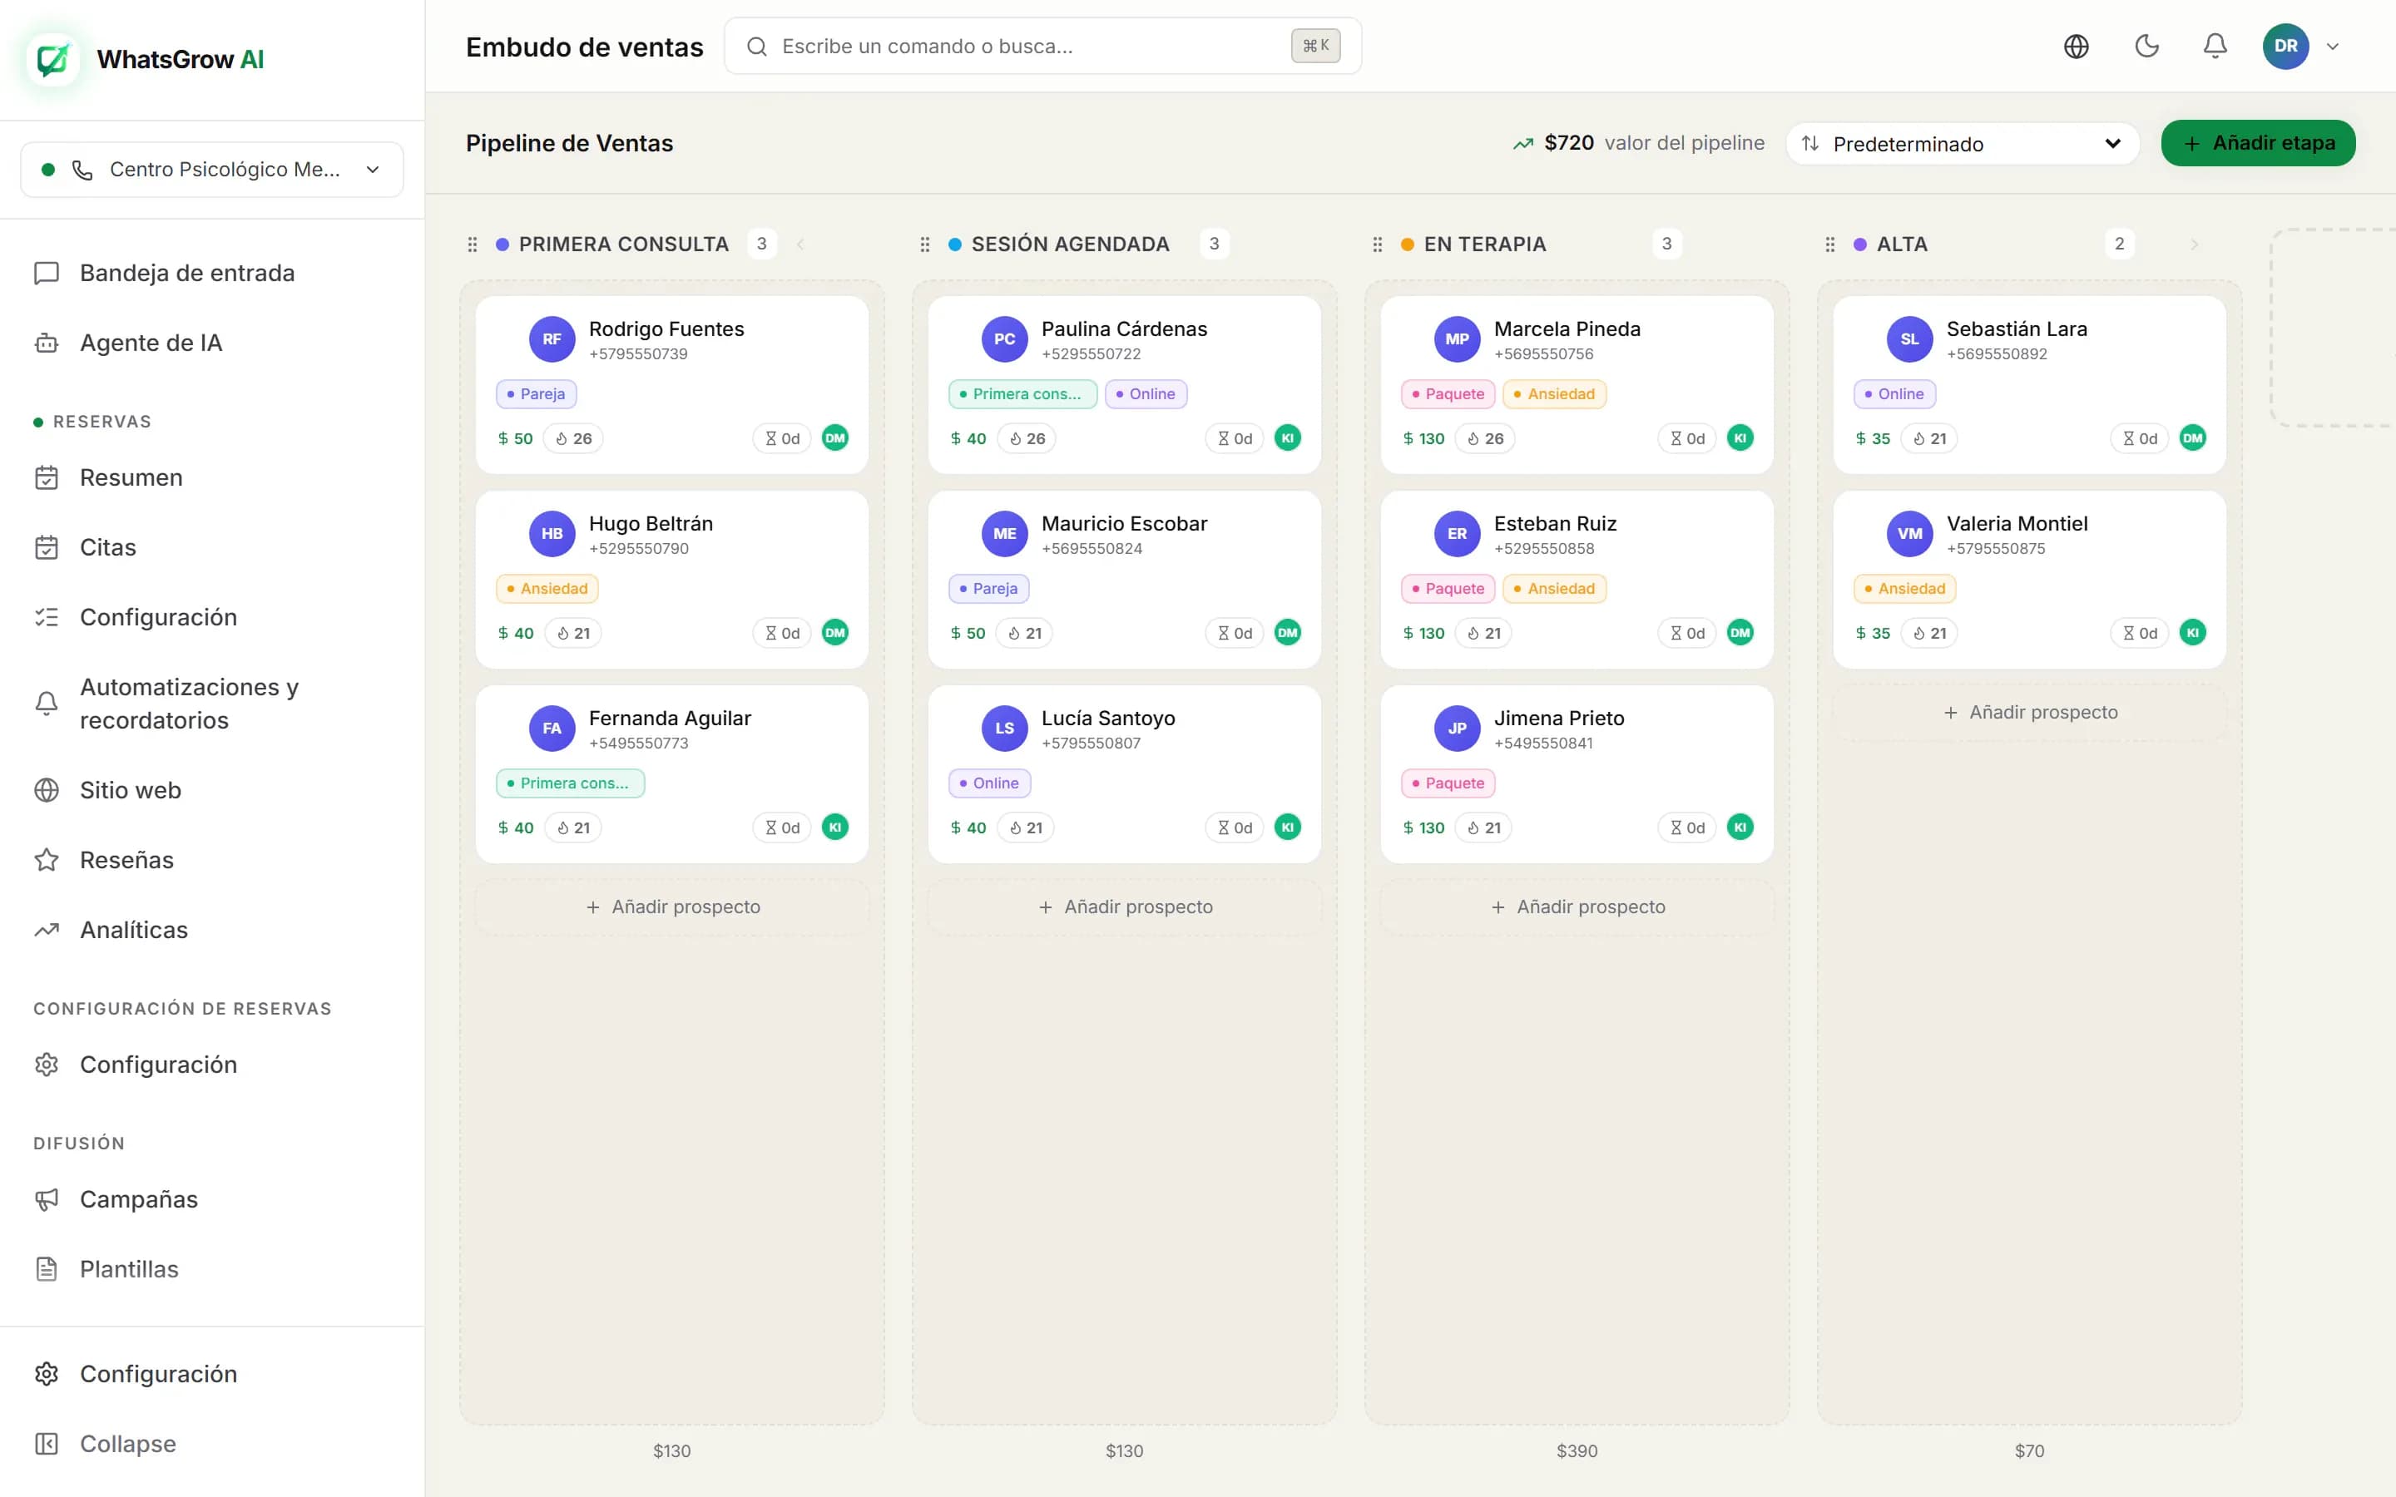The image size is (2396, 1497).
Task: Add prospect in ALTA column
Action: 2030,713
